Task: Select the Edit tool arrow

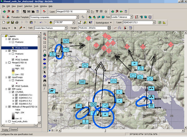Action: click(15, 28)
